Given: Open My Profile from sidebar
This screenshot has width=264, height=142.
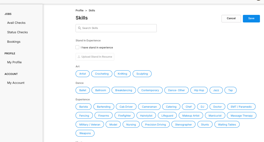Looking at the screenshot, I should (x=14, y=62).
